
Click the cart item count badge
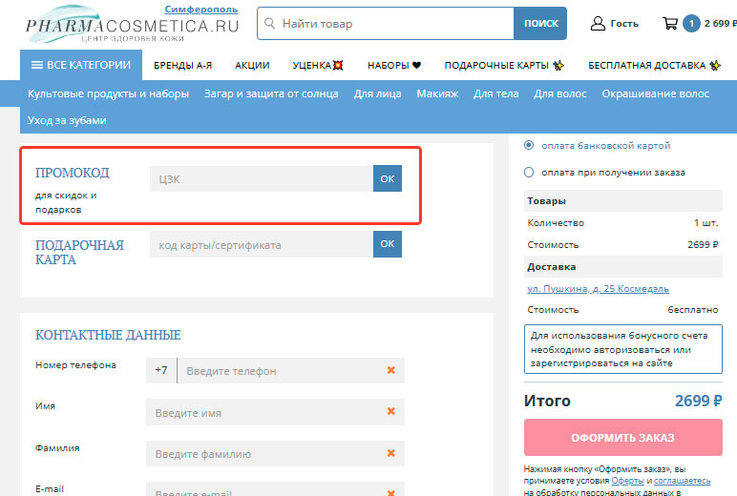click(691, 24)
